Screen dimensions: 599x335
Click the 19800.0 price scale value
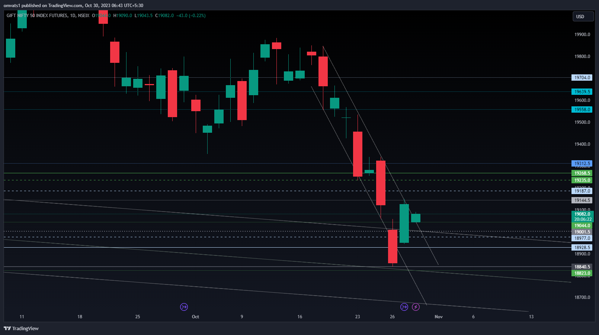(x=582, y=57)
